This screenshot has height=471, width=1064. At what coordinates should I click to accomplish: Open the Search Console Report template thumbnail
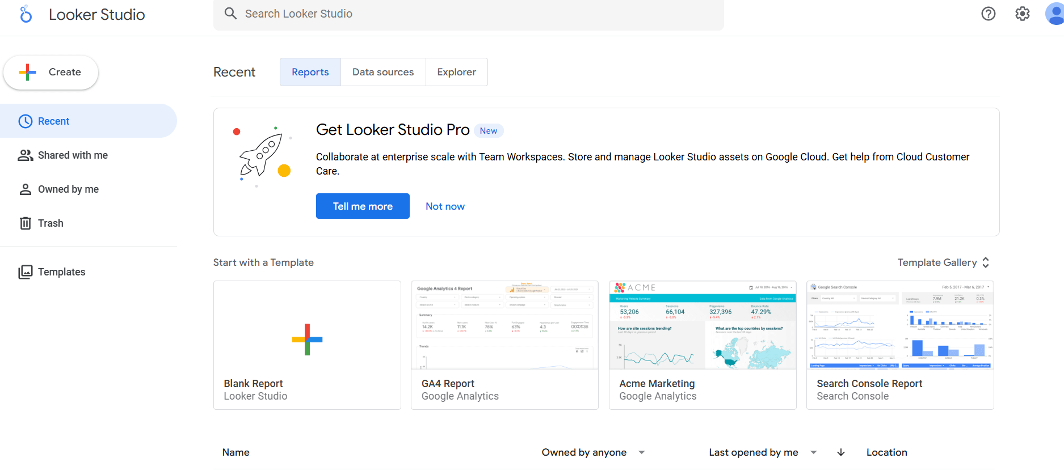coord(900,325)
